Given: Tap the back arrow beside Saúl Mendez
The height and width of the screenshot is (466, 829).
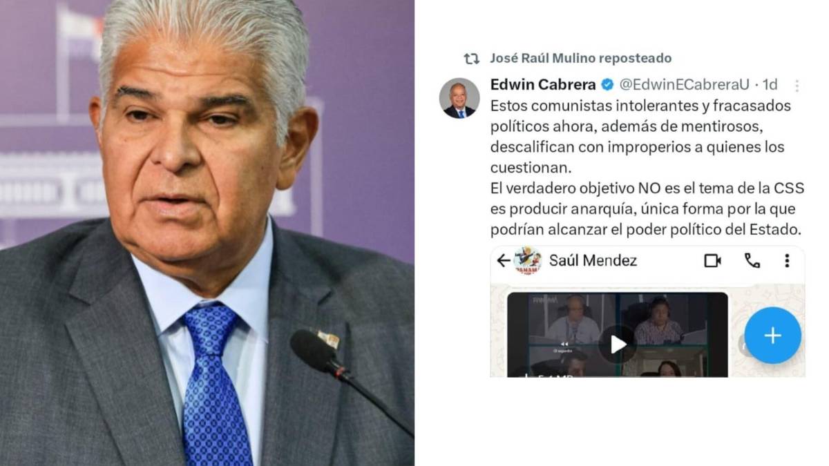Looking at the screenshot, I should (x=504, y=260).
